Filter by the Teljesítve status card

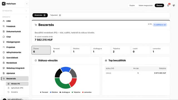click(x=121, y=50)
